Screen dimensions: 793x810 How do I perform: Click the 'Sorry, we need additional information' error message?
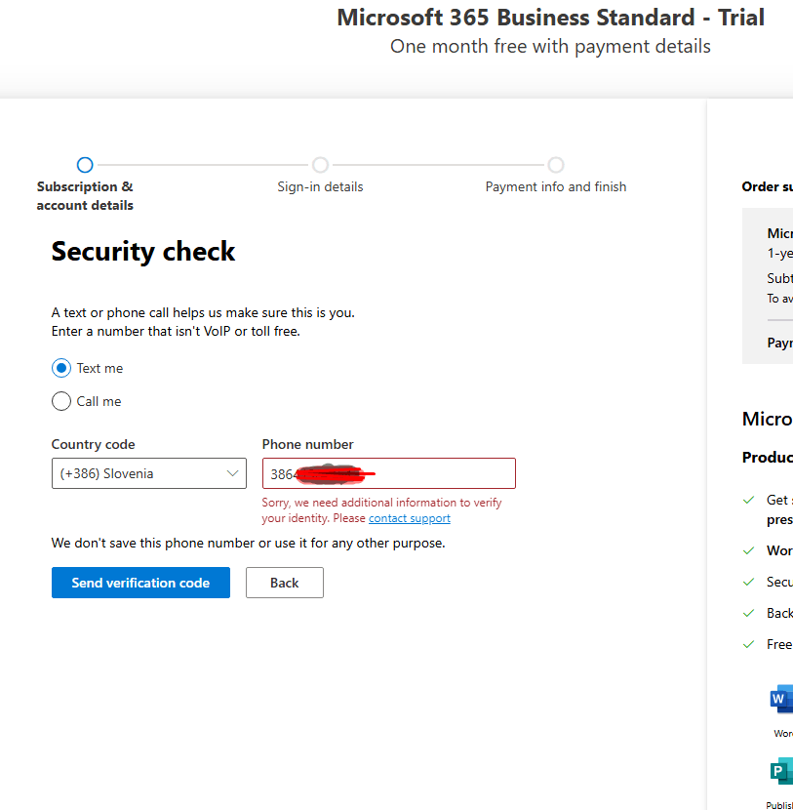tap(381, 509)
